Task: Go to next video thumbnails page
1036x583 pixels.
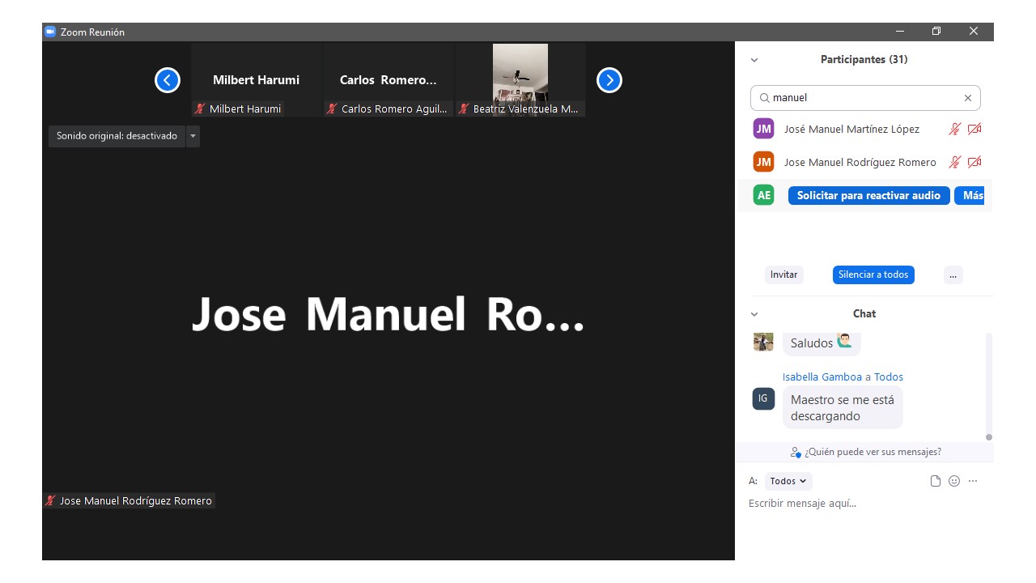Action: coord(609,80)
